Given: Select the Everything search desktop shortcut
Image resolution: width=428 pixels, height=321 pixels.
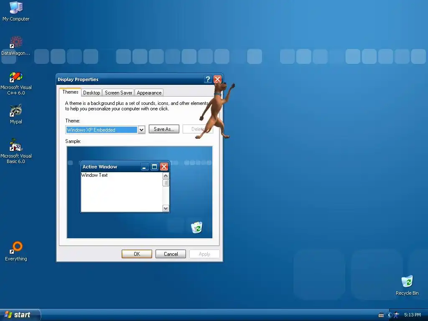Looking at the screenshot, I should click(x=16, y=251).
